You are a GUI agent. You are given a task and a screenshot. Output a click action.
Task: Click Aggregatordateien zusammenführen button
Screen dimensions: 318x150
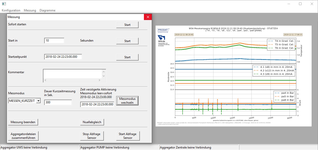pos(23,136)
